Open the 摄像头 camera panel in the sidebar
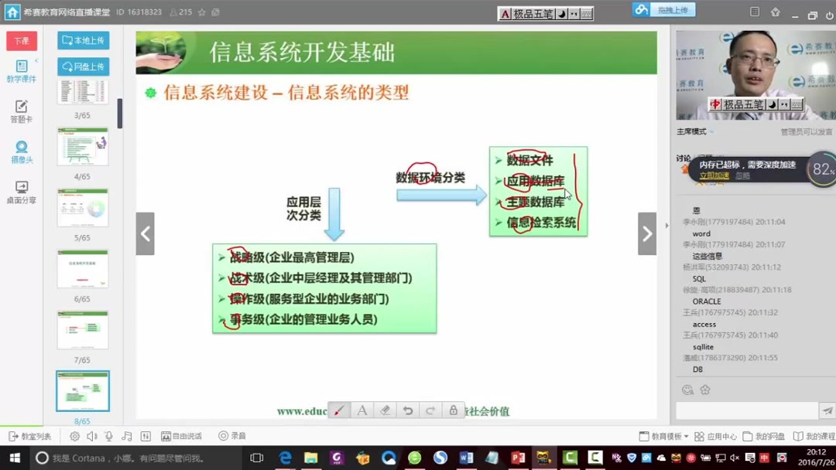836x470 pixels. (22, 149)
